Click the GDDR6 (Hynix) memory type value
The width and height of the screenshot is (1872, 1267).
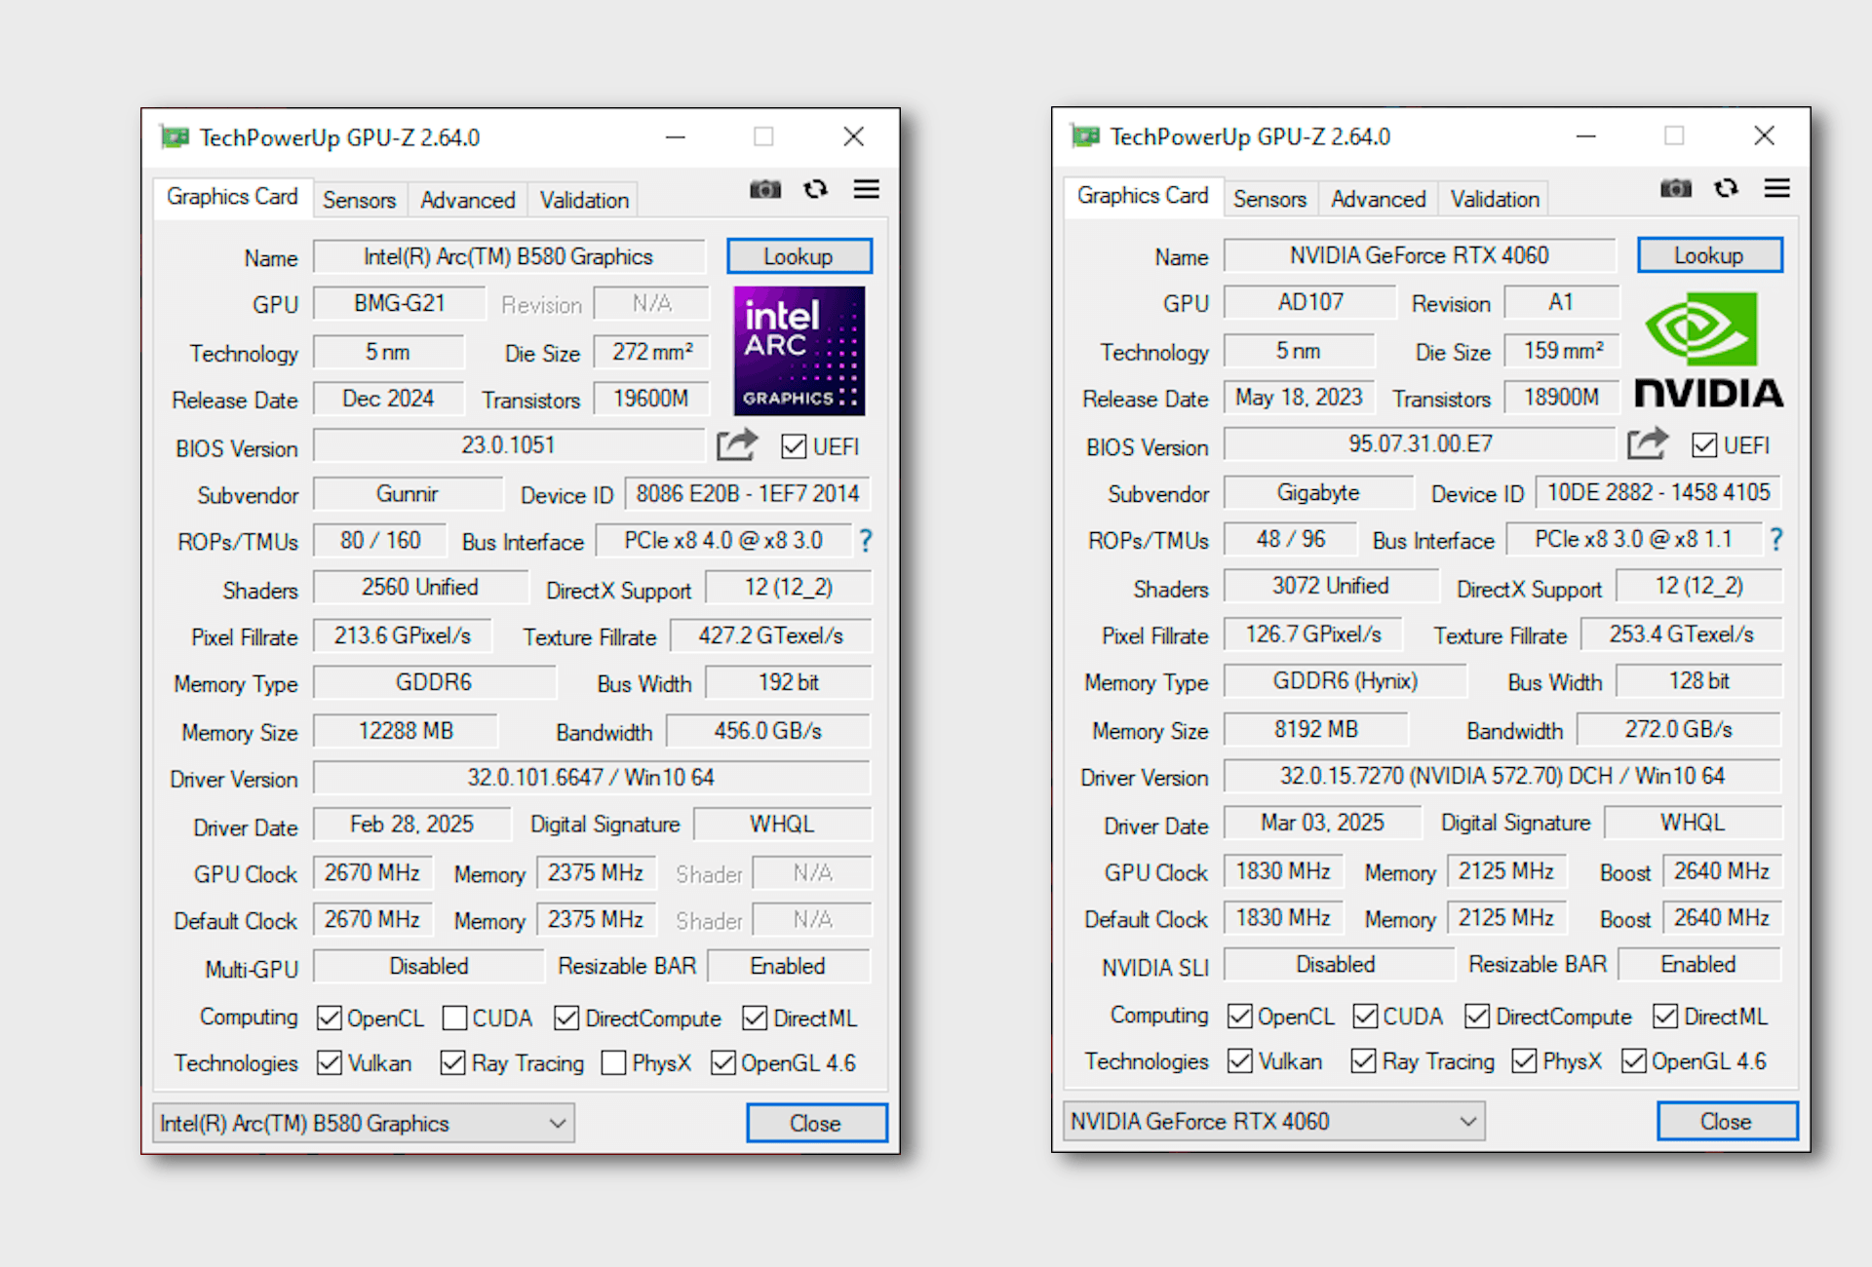point(1345,681)
